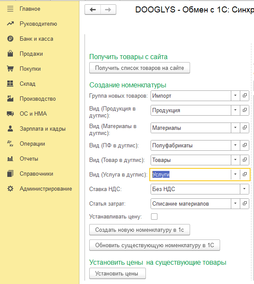Image resolution: width=254 pixels, height=284 pixels.
Task: Click Обновить существующую номенклатуру в 1С button
Action: (154, 245)
